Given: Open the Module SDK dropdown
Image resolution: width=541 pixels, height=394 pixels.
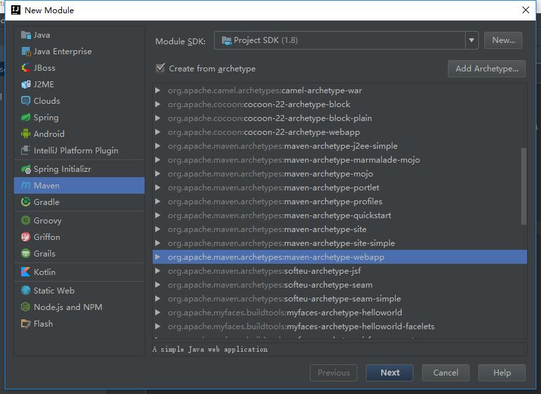Looking at the screenshot, I should 472,40.
